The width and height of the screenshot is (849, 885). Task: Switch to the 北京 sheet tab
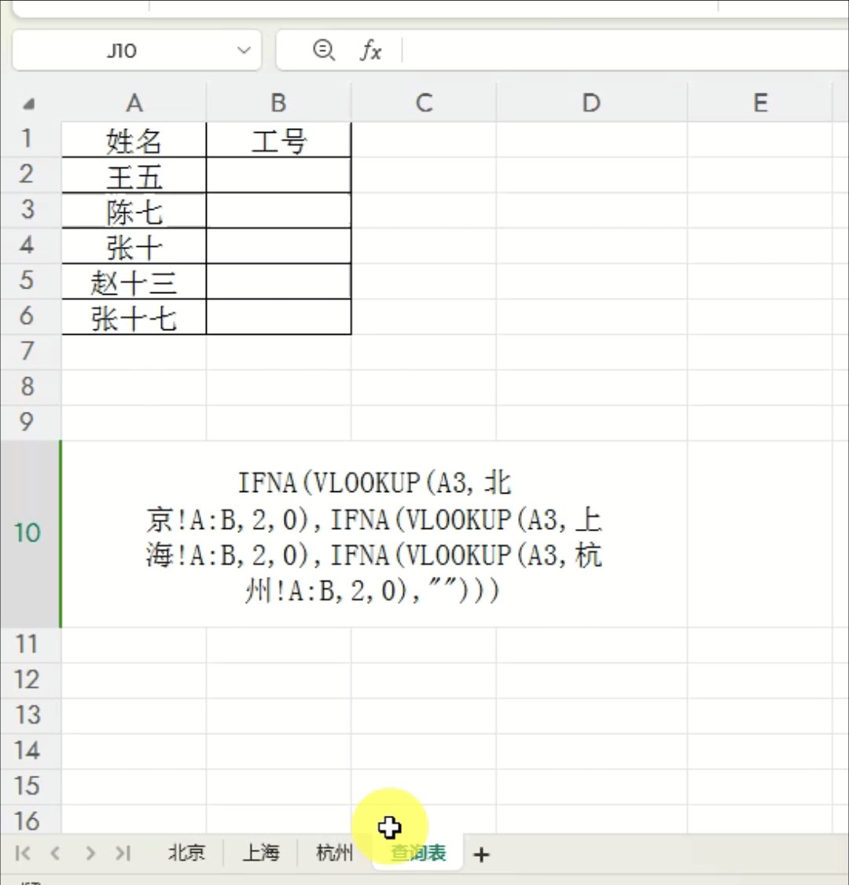coord(186,854)
